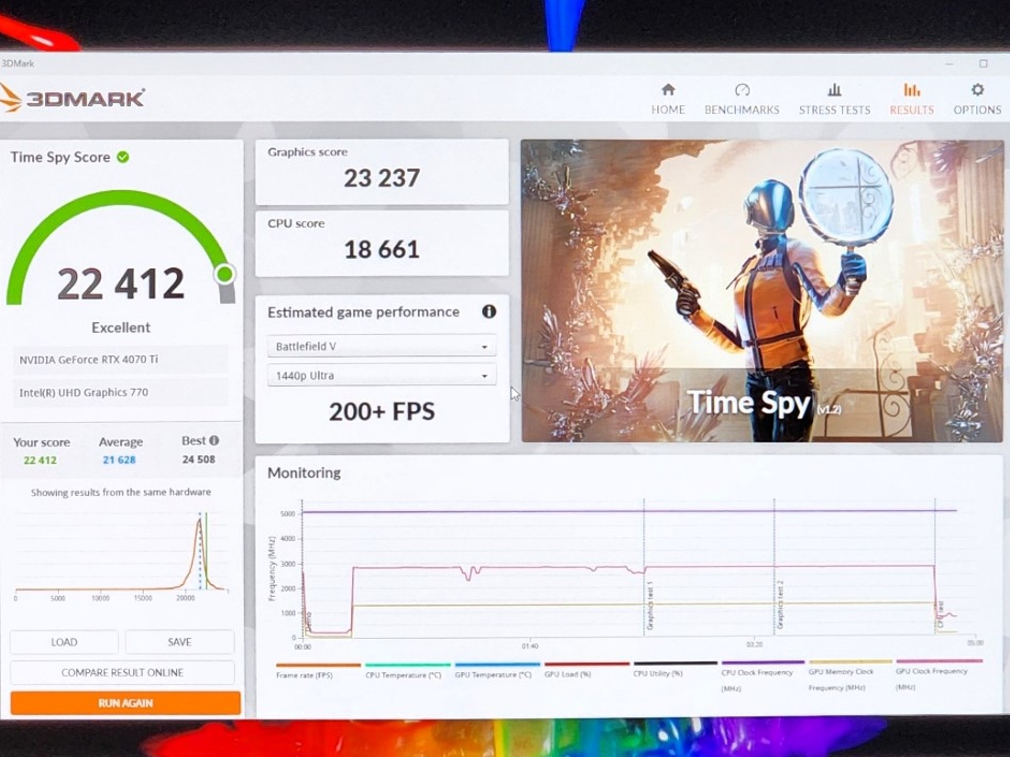Click the Save button

(x=180, y=642)
